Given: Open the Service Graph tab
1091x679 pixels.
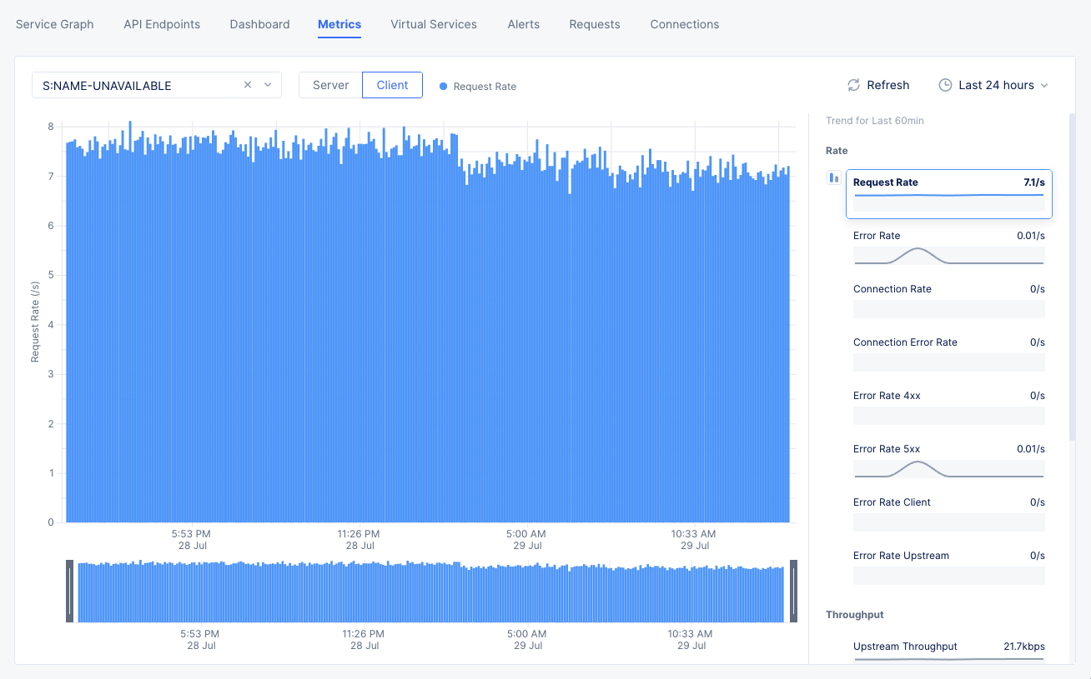Looking at the screenshot, I should tap(55, 24).
